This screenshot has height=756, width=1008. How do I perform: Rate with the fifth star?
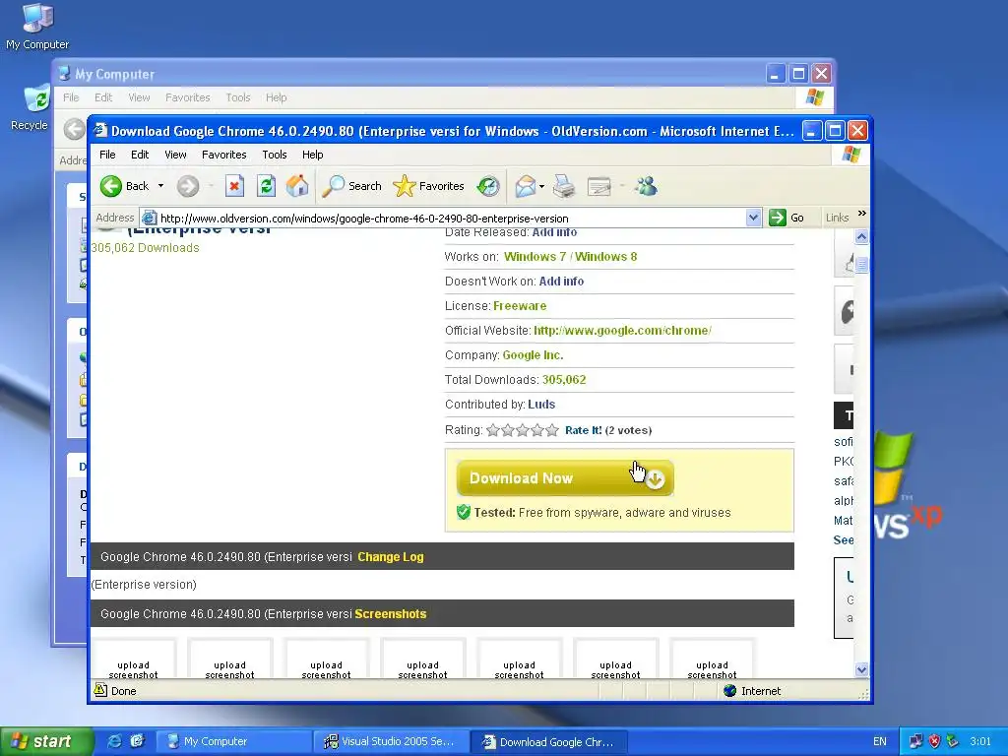(552, 430)
